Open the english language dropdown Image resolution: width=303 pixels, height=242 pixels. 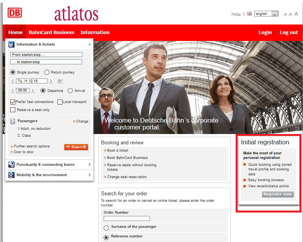click(266, 14)
